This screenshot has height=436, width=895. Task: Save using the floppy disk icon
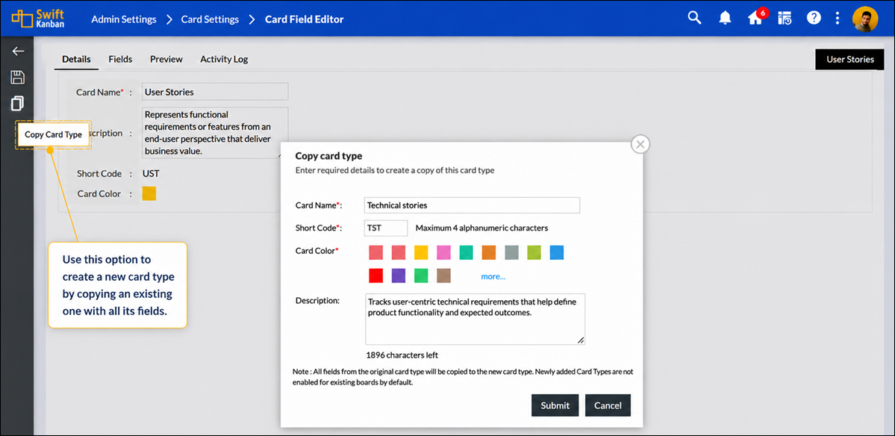coord(18,77)
